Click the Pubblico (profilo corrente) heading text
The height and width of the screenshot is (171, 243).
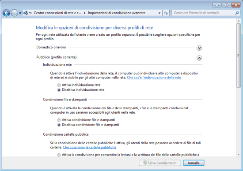click(x=57, y=57)
